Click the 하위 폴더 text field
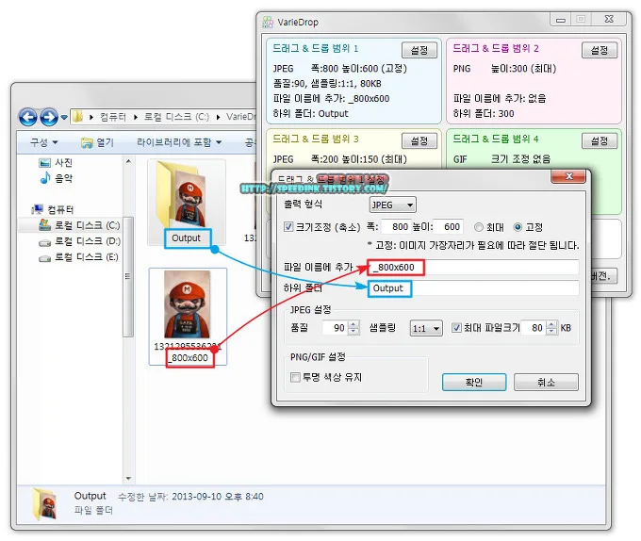Viewport: 641px width, 541px height. tap(473, 288)
